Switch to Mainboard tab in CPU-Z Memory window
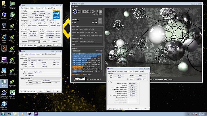The height and width of the screenshot is (116, 207). (x=120, y=71)
